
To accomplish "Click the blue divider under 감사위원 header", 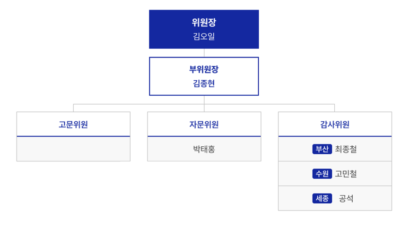I will [x=334, y=136].
